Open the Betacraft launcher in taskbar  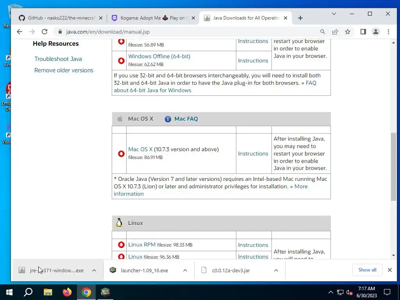105,292
